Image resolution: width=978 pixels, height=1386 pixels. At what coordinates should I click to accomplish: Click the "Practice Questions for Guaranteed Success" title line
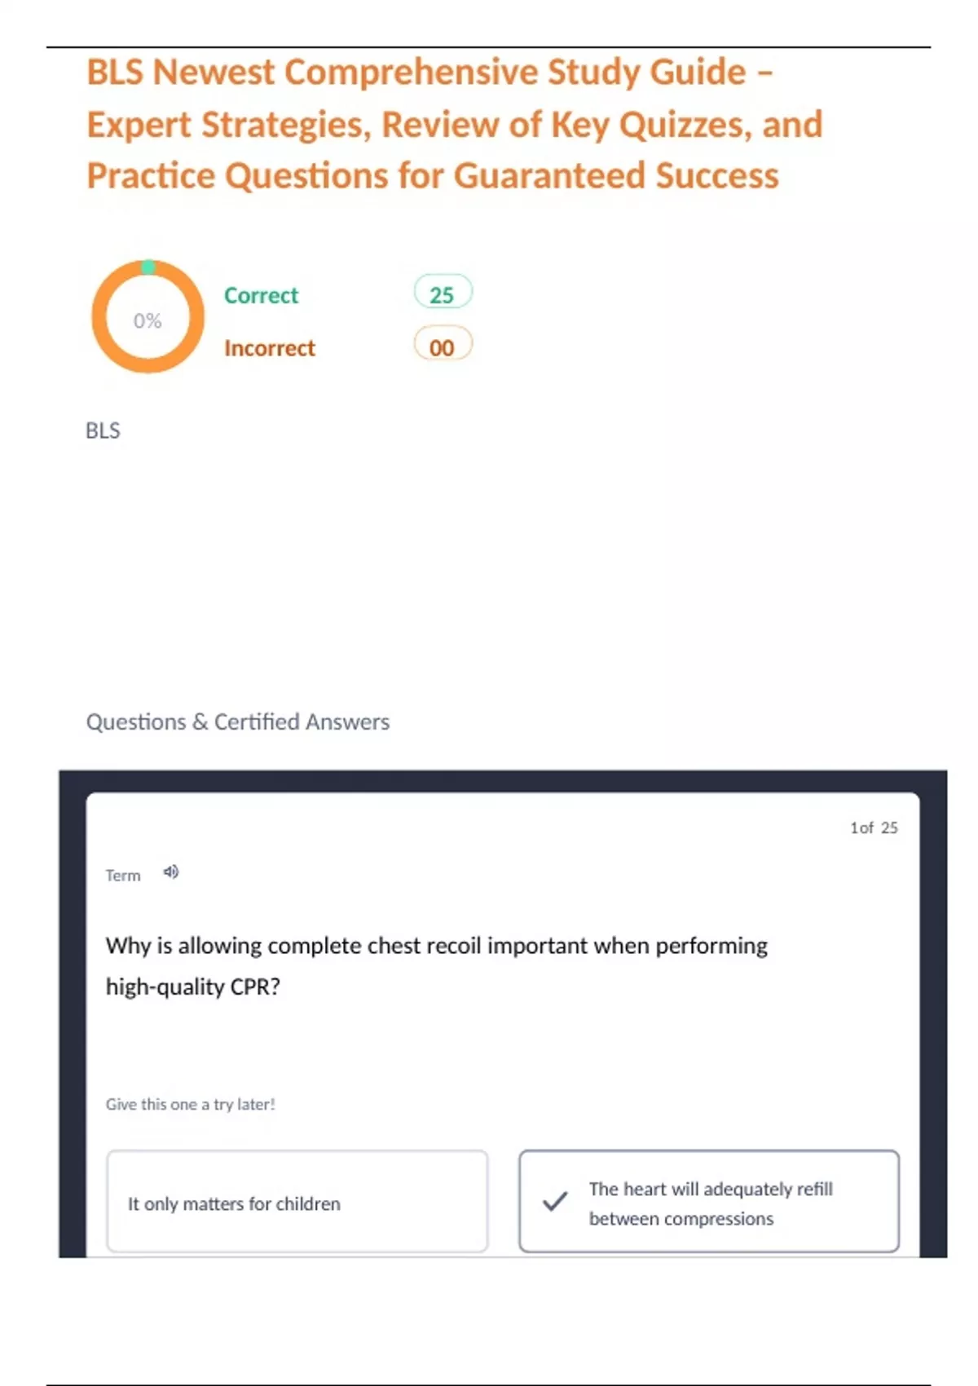pyautogui.click(x=433, y=176)
